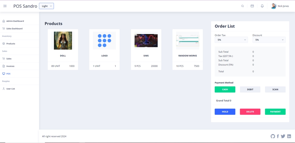The height and width of the screenshot is (143, 295).
Task: Go to Admin Dashboard
Action: (x=15, y=21)
